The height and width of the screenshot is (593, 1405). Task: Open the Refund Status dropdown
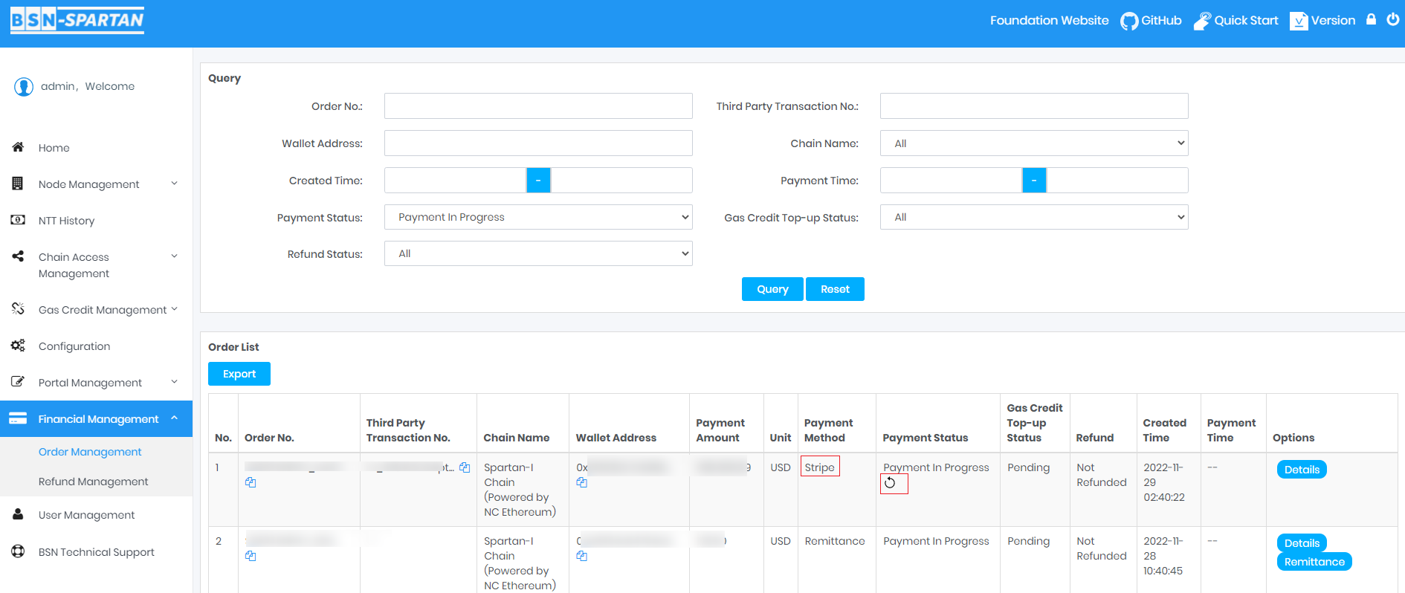[x=537, y=253]
